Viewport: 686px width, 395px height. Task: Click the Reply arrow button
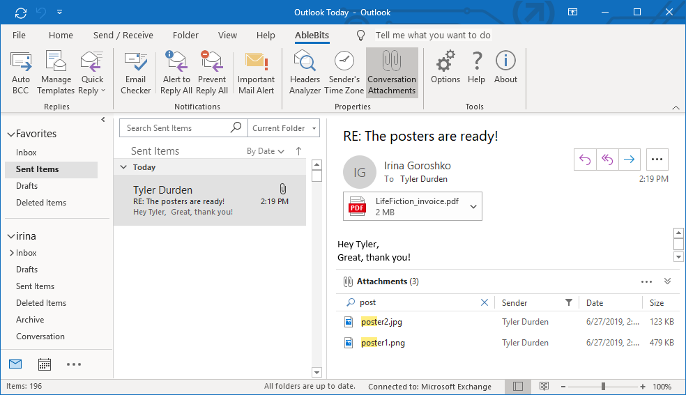585,160
